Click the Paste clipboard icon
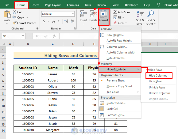The image size is (178, 139). 7,14
